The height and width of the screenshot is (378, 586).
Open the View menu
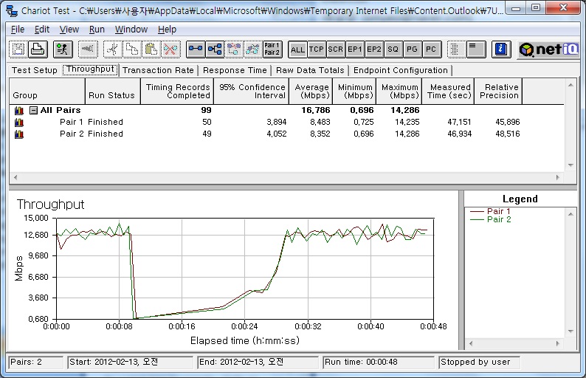click(x=69, y=30)
